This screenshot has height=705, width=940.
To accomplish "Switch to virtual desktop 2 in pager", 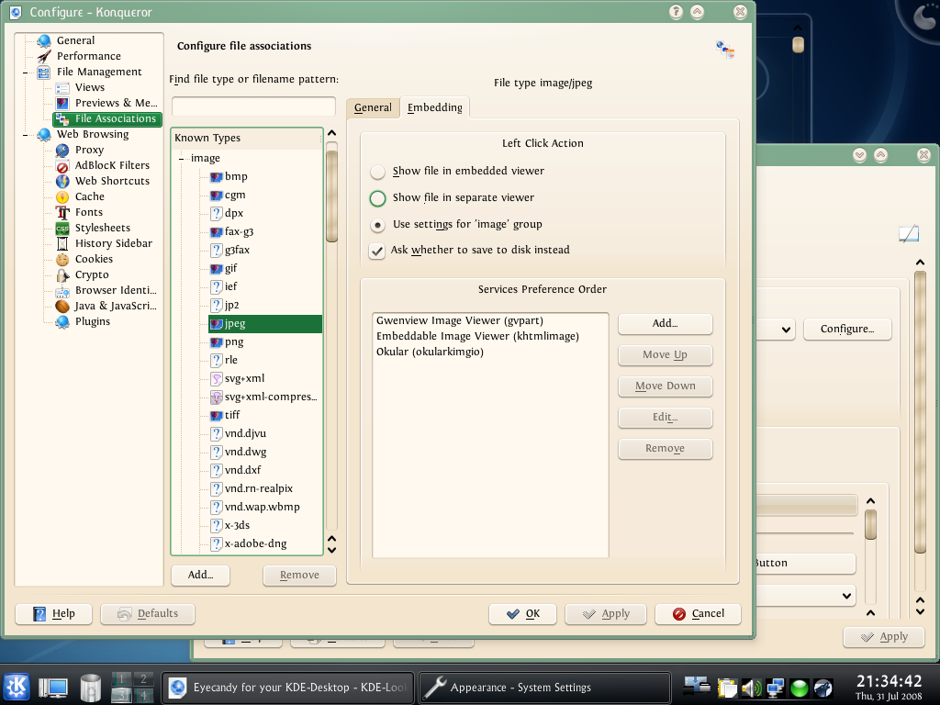I will [x=143, y=679].
